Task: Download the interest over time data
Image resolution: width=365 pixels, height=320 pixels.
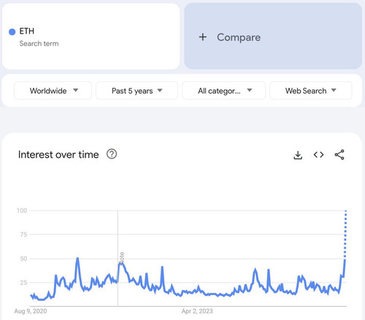Action: click(x=298, y=155)
